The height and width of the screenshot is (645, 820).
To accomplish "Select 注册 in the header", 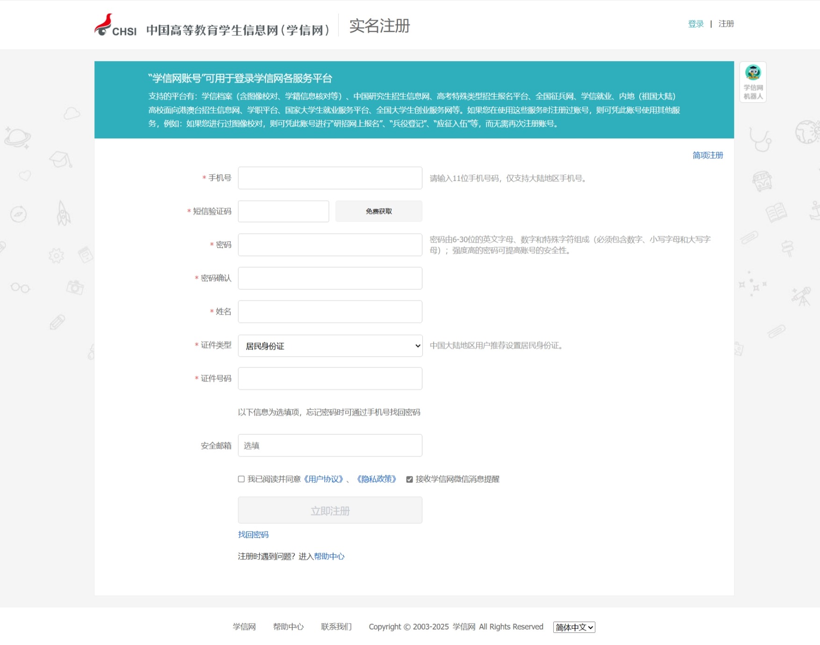I will click(726, 24).
